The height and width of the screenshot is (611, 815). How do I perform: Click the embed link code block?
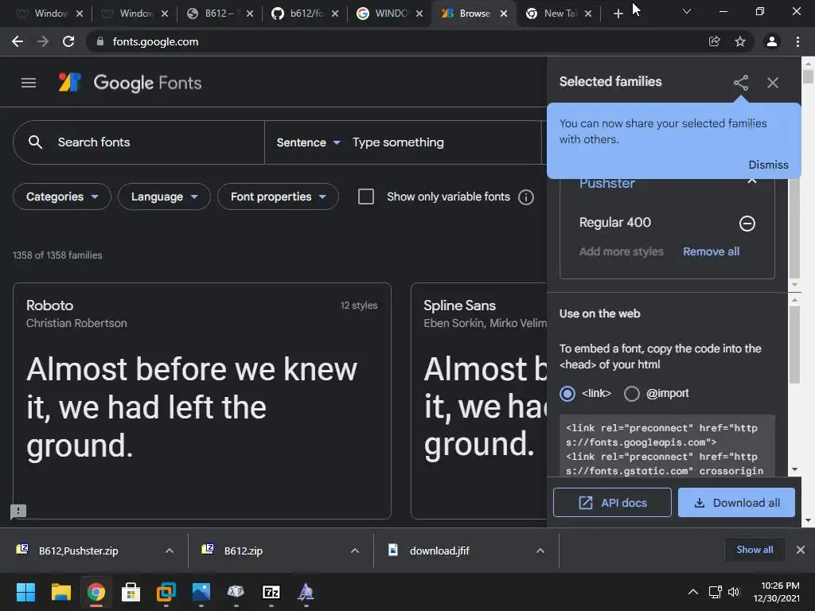(668, 446)
